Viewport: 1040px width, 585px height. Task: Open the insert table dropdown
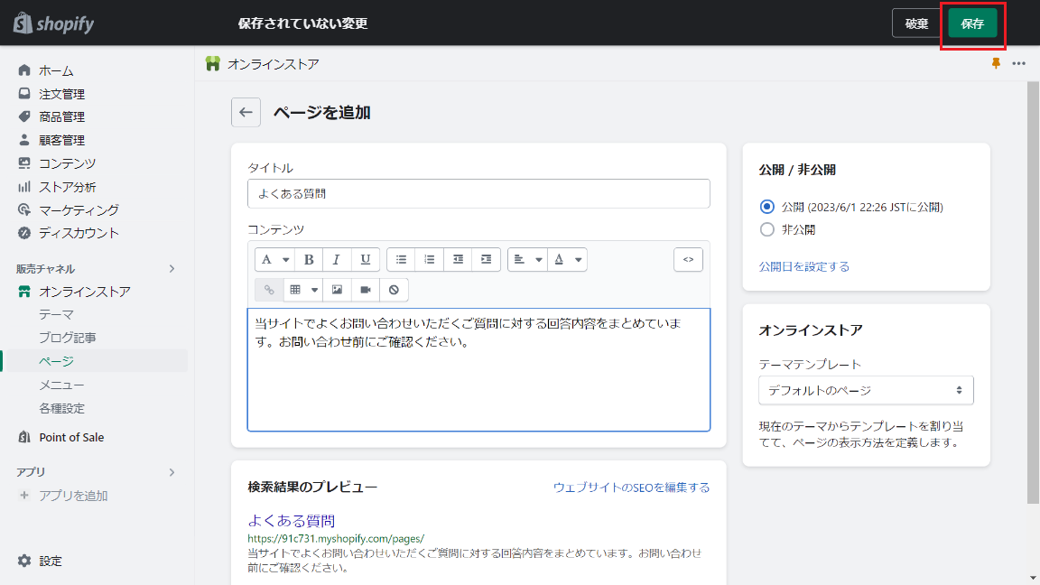point(303,290)
